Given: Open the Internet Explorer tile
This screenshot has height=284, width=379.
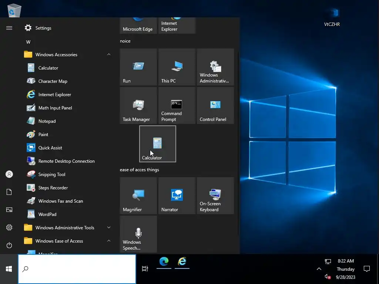Looking at the screenshot, I should 177,26.
